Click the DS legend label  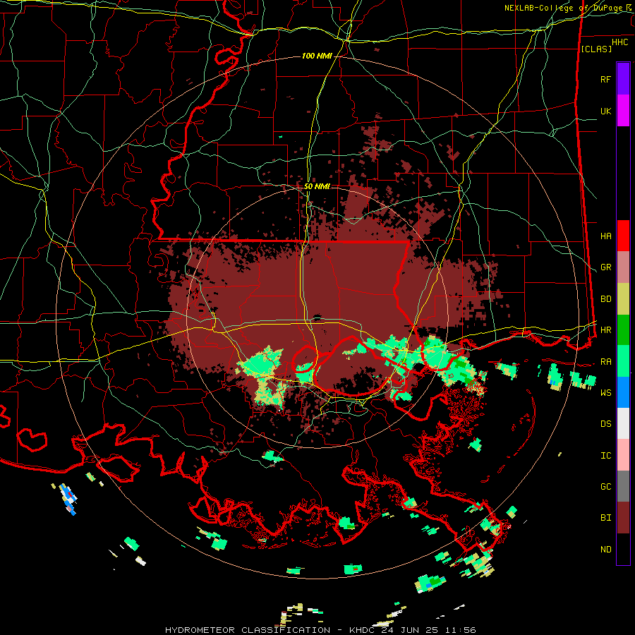tap(605, 424)
